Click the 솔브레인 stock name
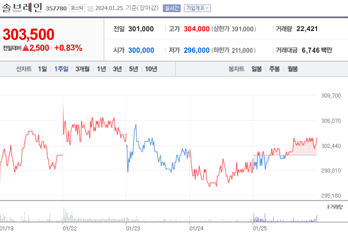348x234 pixels. (22, 7)
